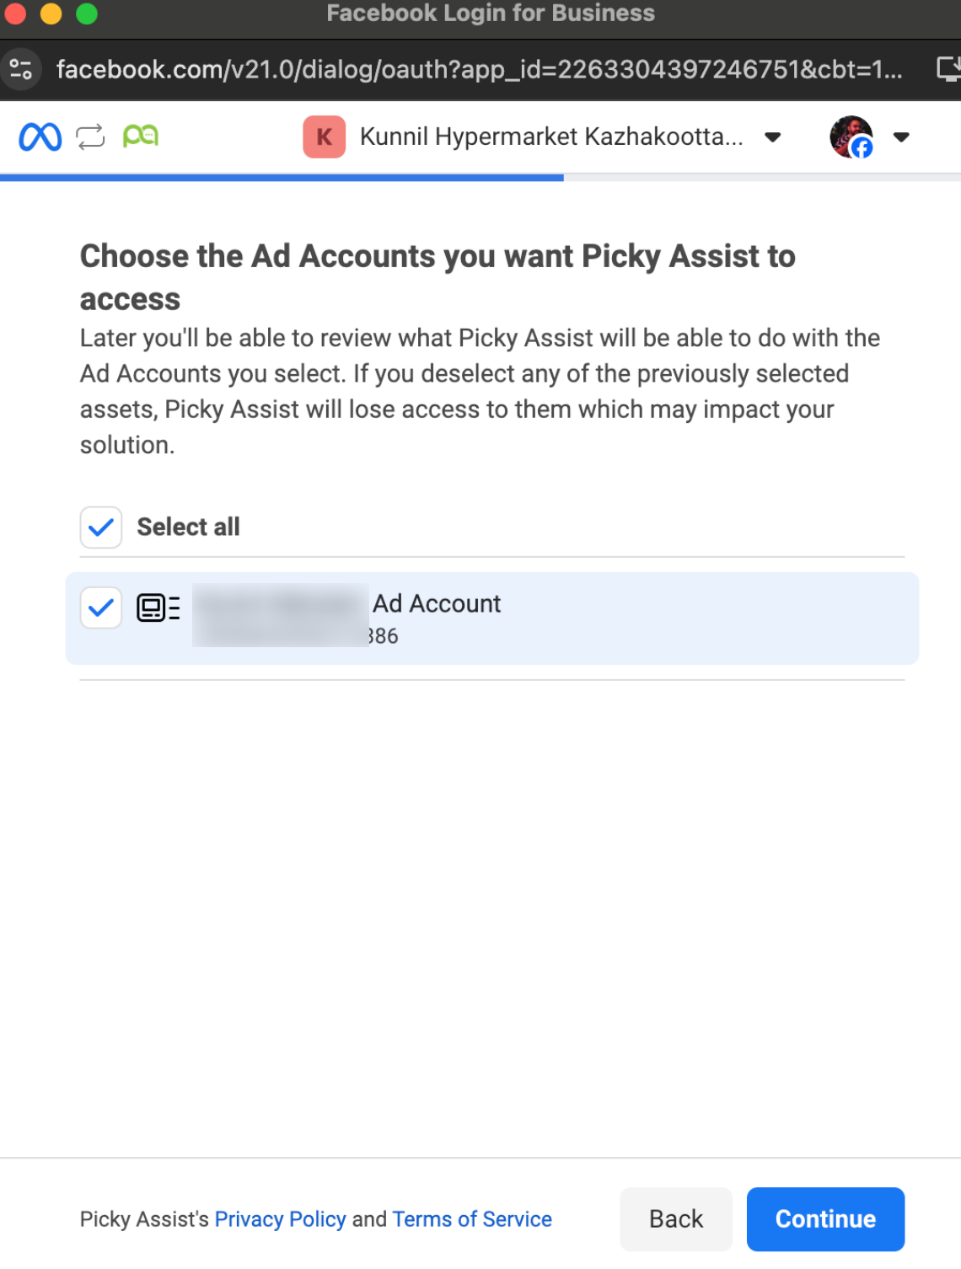Image resolution: width=961 pixels, height=1269 pixels.
Task: Open Picky Assist's Privacy Policy link
Action: click(280, 1219)
